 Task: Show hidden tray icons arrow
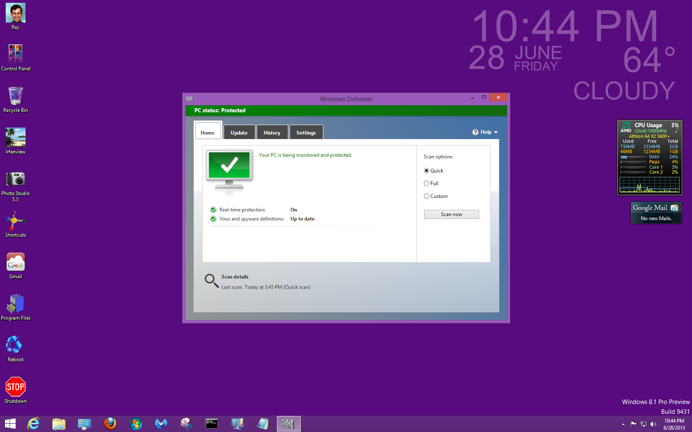(x=623, y=424)
